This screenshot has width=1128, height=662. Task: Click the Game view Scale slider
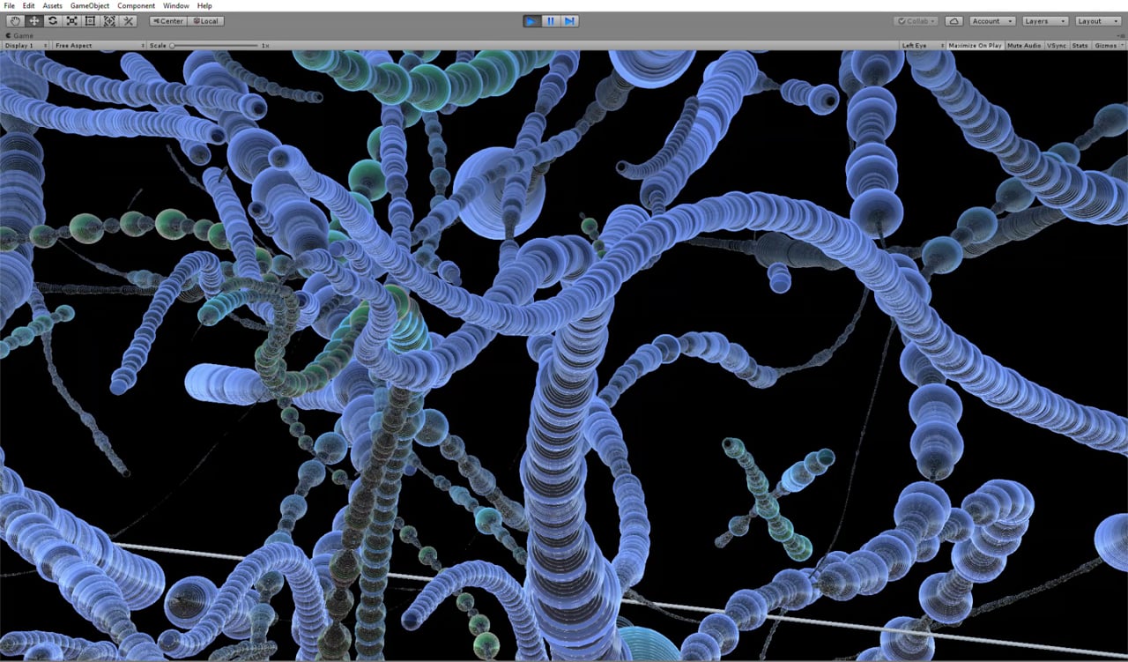click(214, 45)
